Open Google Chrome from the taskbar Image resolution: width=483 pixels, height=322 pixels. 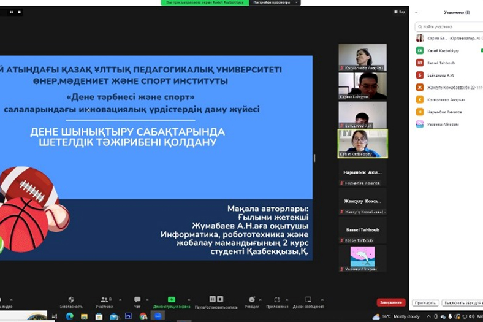tap(143, 316)
